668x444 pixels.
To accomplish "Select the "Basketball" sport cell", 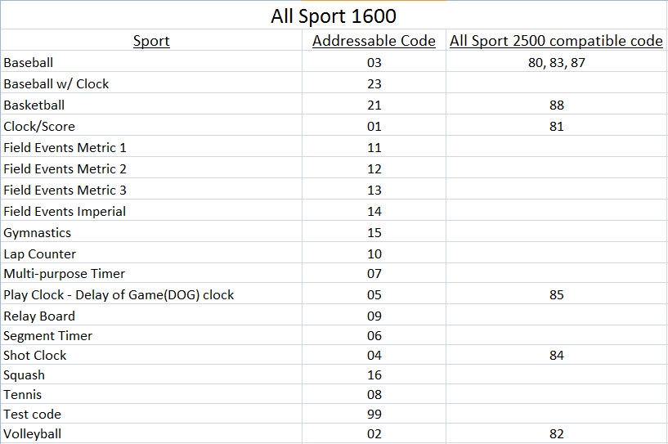I will tap(34, 105).
